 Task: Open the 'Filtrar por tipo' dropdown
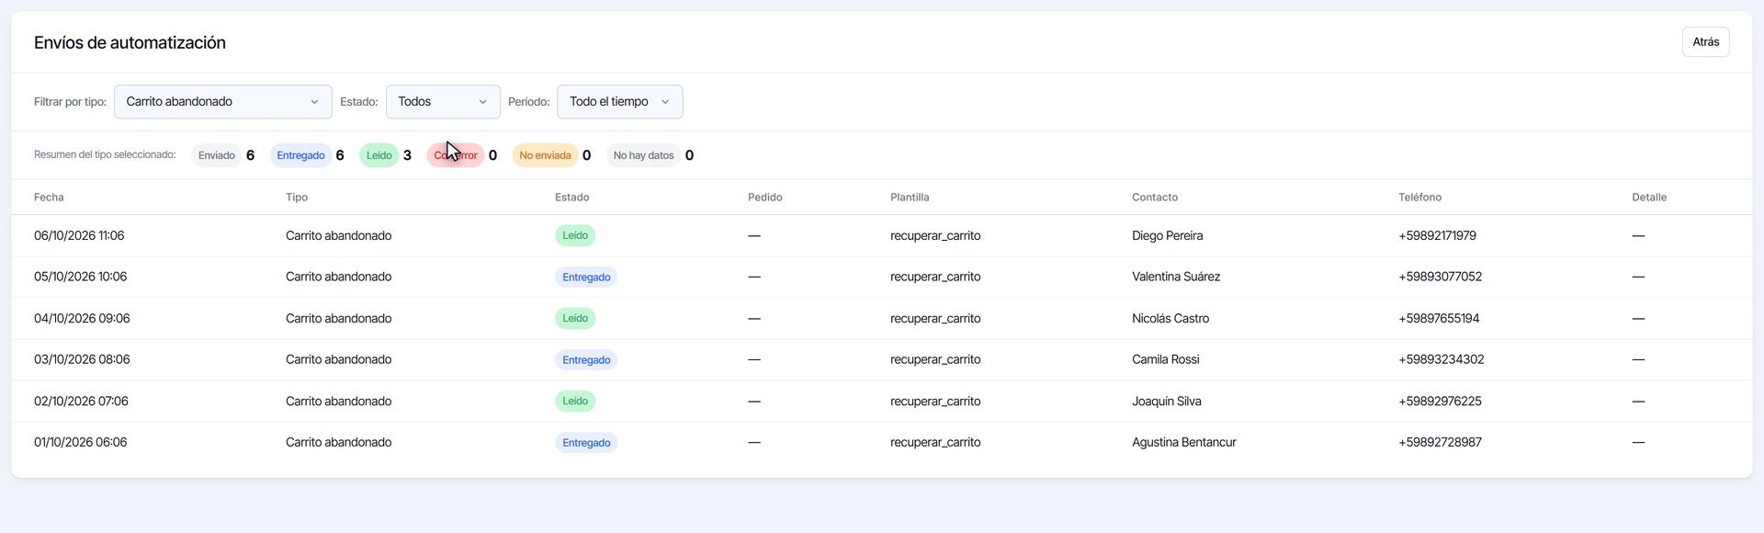click(x=223, y=102)
